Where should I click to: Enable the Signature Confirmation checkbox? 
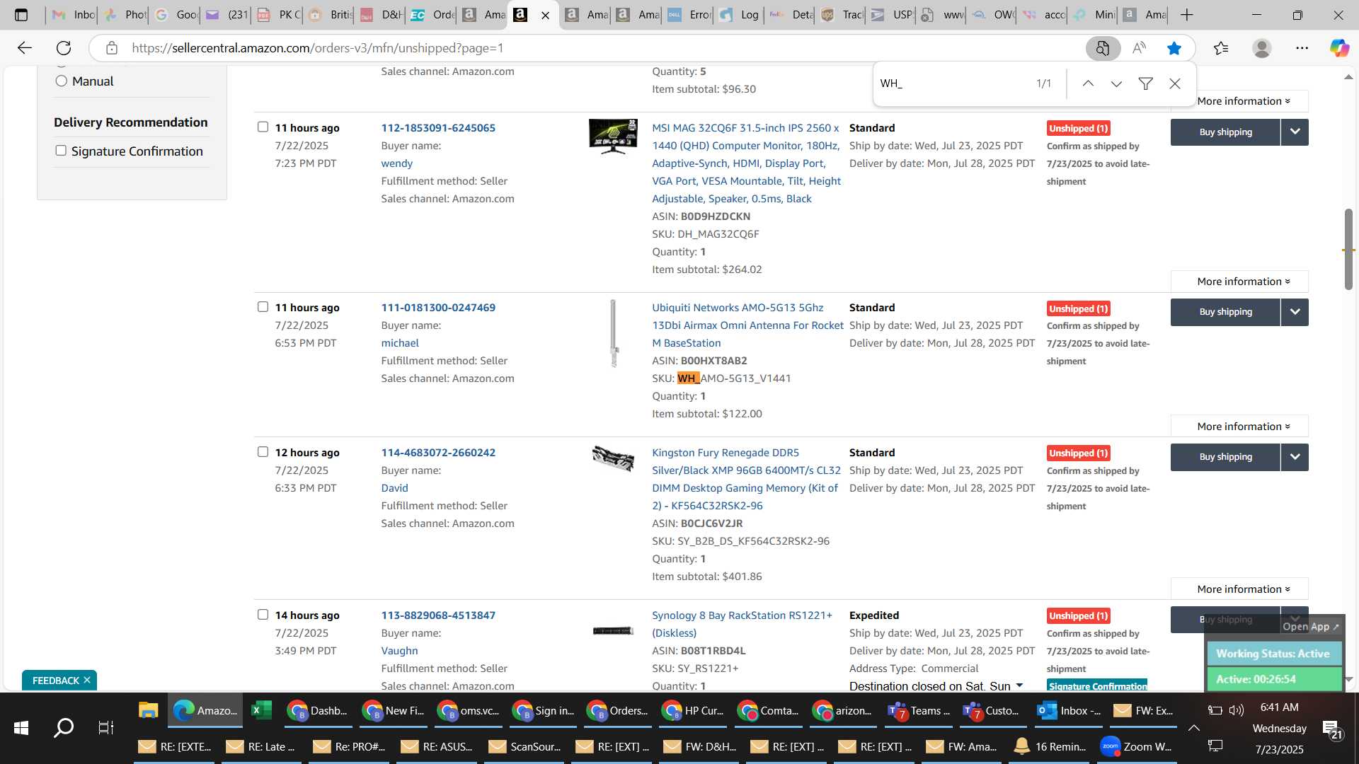click(61, 151)
